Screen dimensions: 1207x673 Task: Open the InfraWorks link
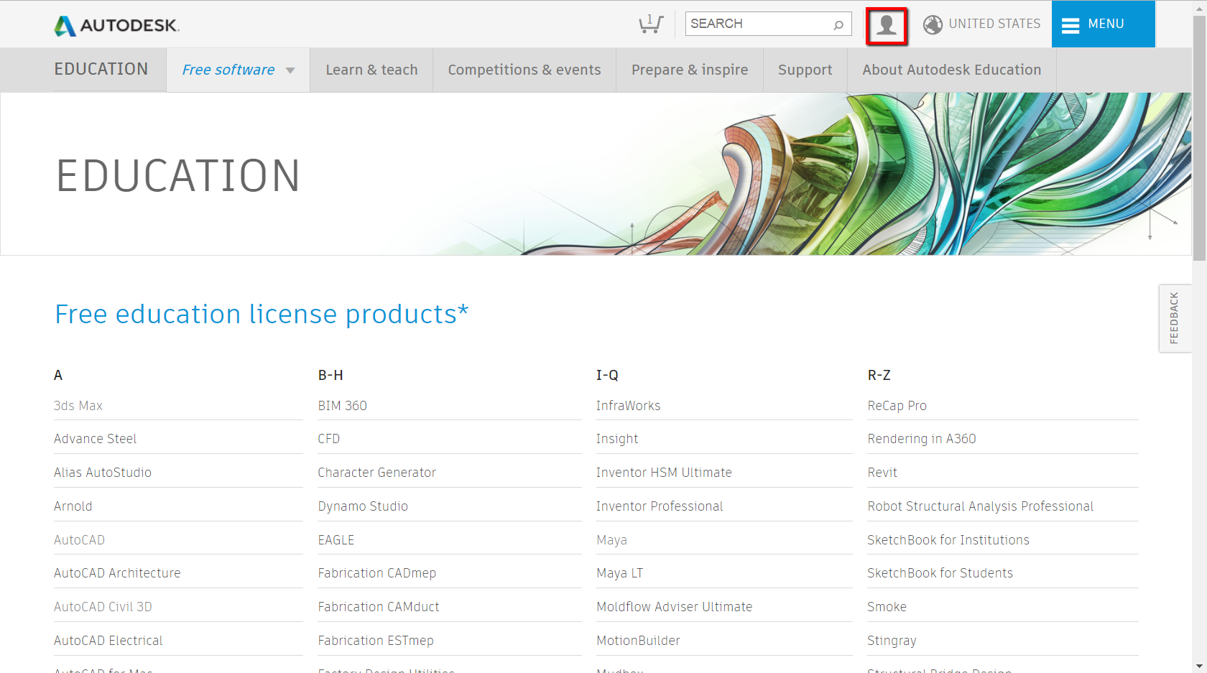(x=628, y=406)
